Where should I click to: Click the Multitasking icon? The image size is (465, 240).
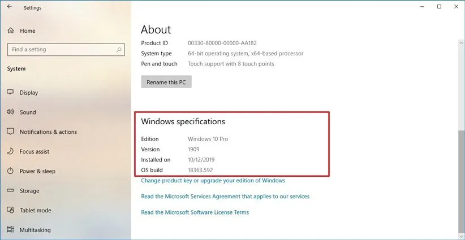coord(10,230)
